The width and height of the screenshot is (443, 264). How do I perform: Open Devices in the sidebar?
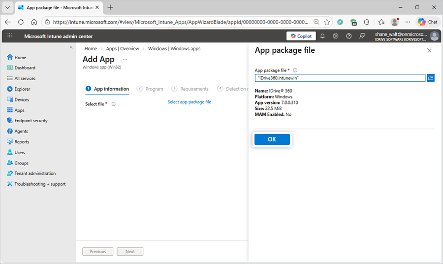pyautogui.click(x=22, y=99)
